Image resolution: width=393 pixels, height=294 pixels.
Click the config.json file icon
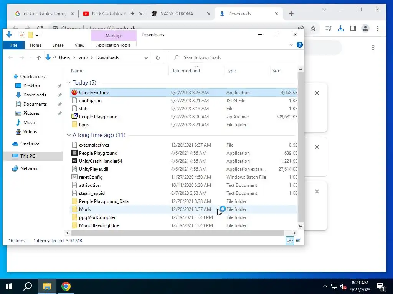tap(74, 101)
